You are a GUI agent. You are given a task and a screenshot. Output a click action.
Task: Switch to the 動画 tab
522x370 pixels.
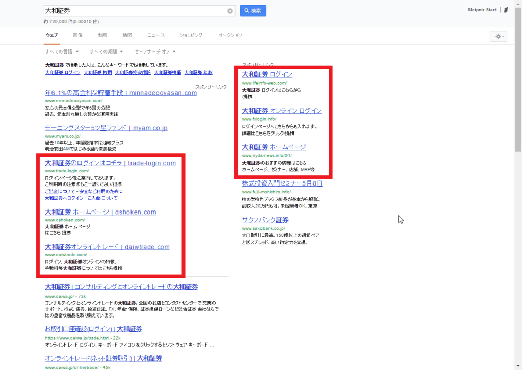click(x=102, y=35)
